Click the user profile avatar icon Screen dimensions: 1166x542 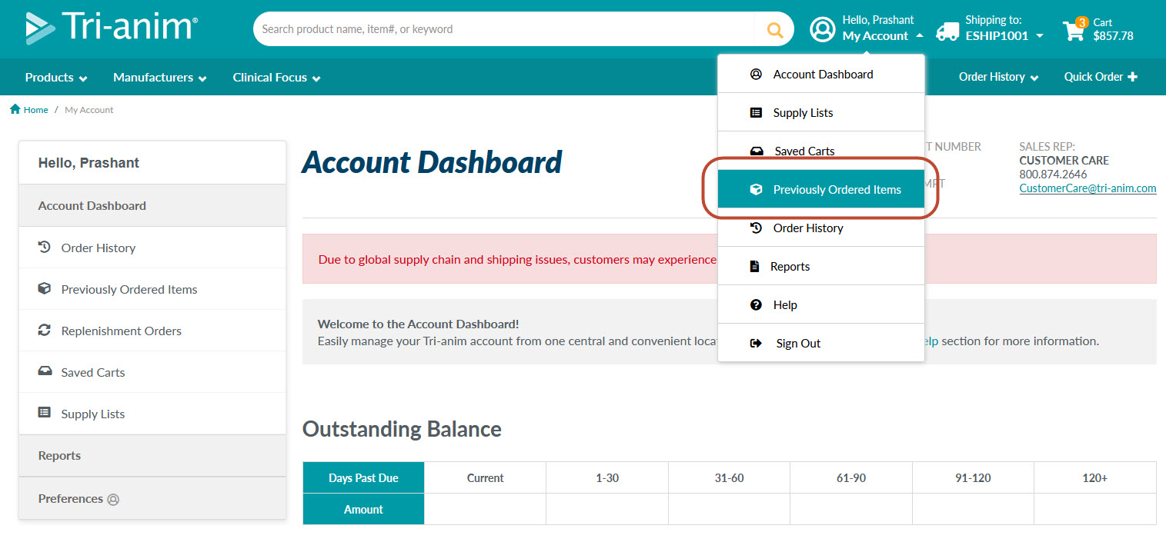[823, 29]
